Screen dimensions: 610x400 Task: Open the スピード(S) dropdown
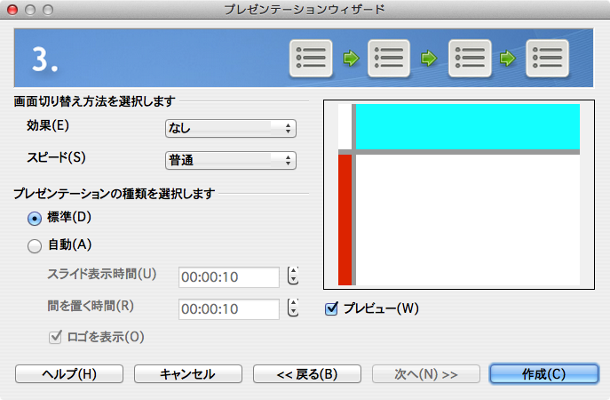(x=231, y=161)
